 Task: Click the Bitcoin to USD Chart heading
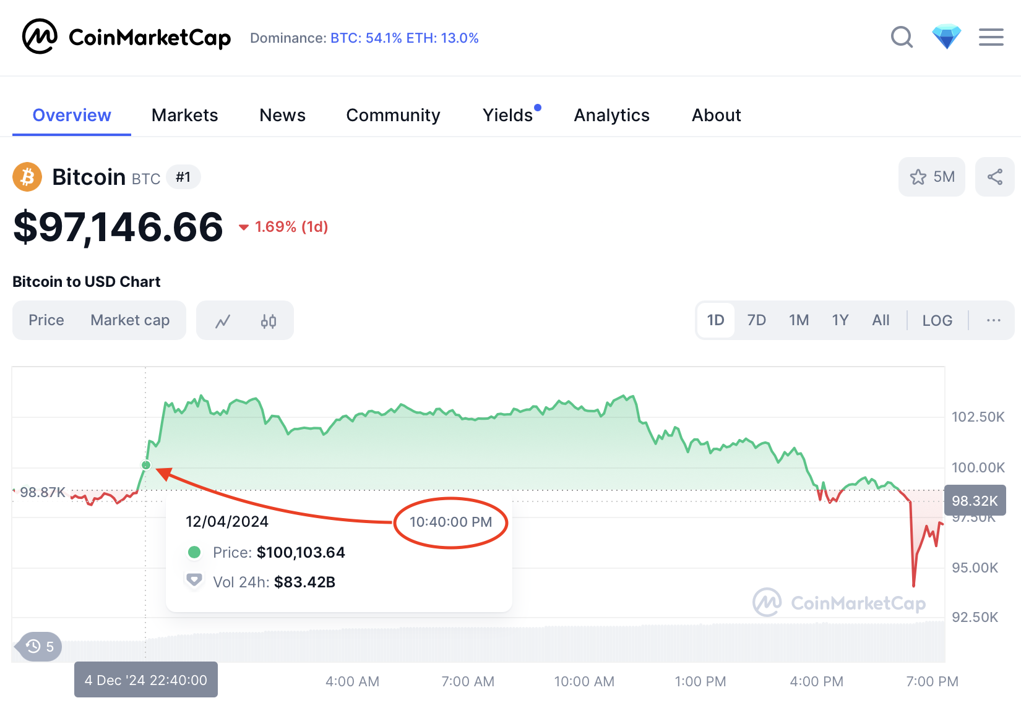[x=87, y=282]
